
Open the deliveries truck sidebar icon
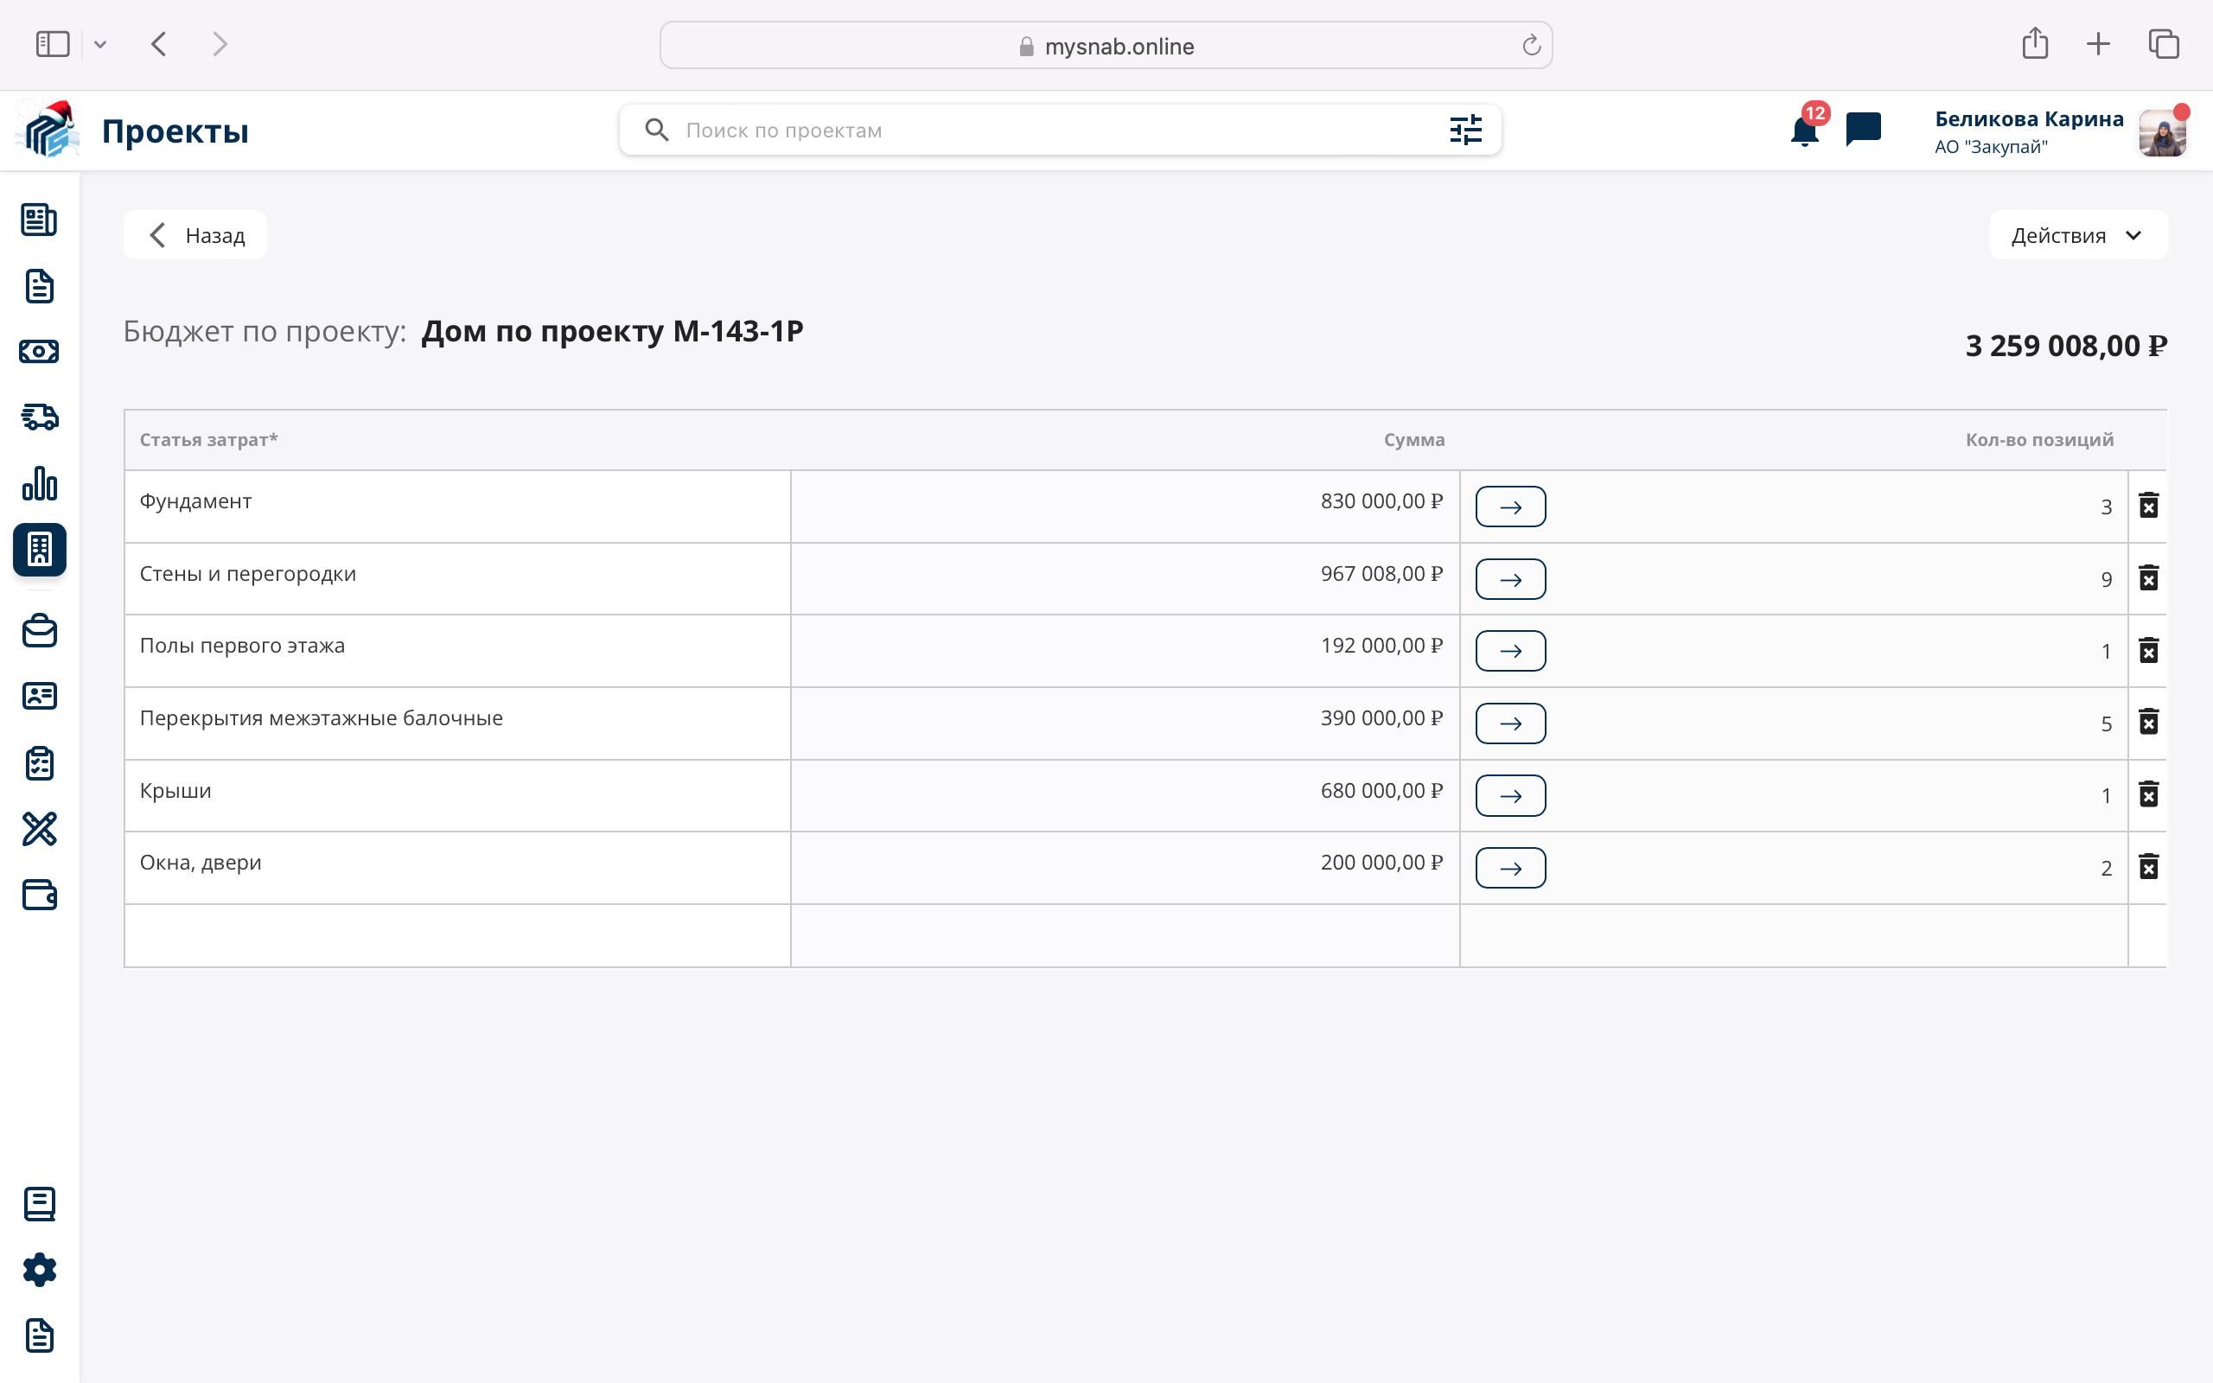click(x=39, y=417)
